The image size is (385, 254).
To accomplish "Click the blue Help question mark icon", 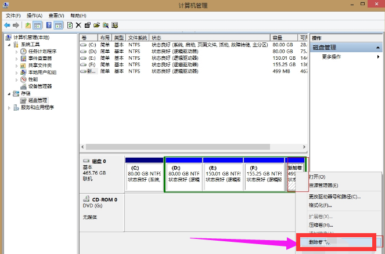I will click(x=49, y=26).
